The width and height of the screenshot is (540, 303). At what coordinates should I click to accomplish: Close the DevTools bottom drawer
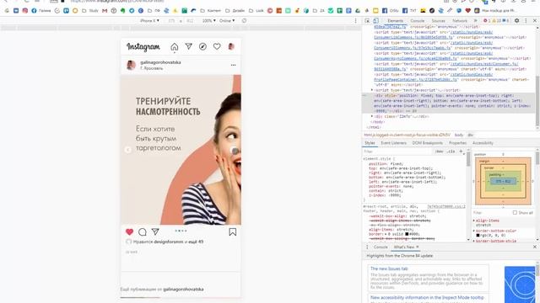click(534, 247)
